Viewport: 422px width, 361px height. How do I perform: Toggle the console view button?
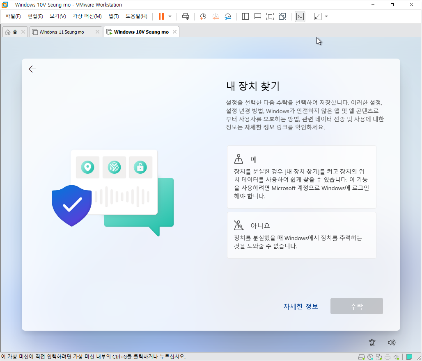coord(300,16)
